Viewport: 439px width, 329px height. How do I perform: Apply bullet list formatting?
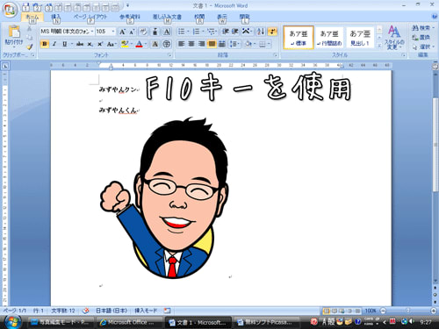182,32
